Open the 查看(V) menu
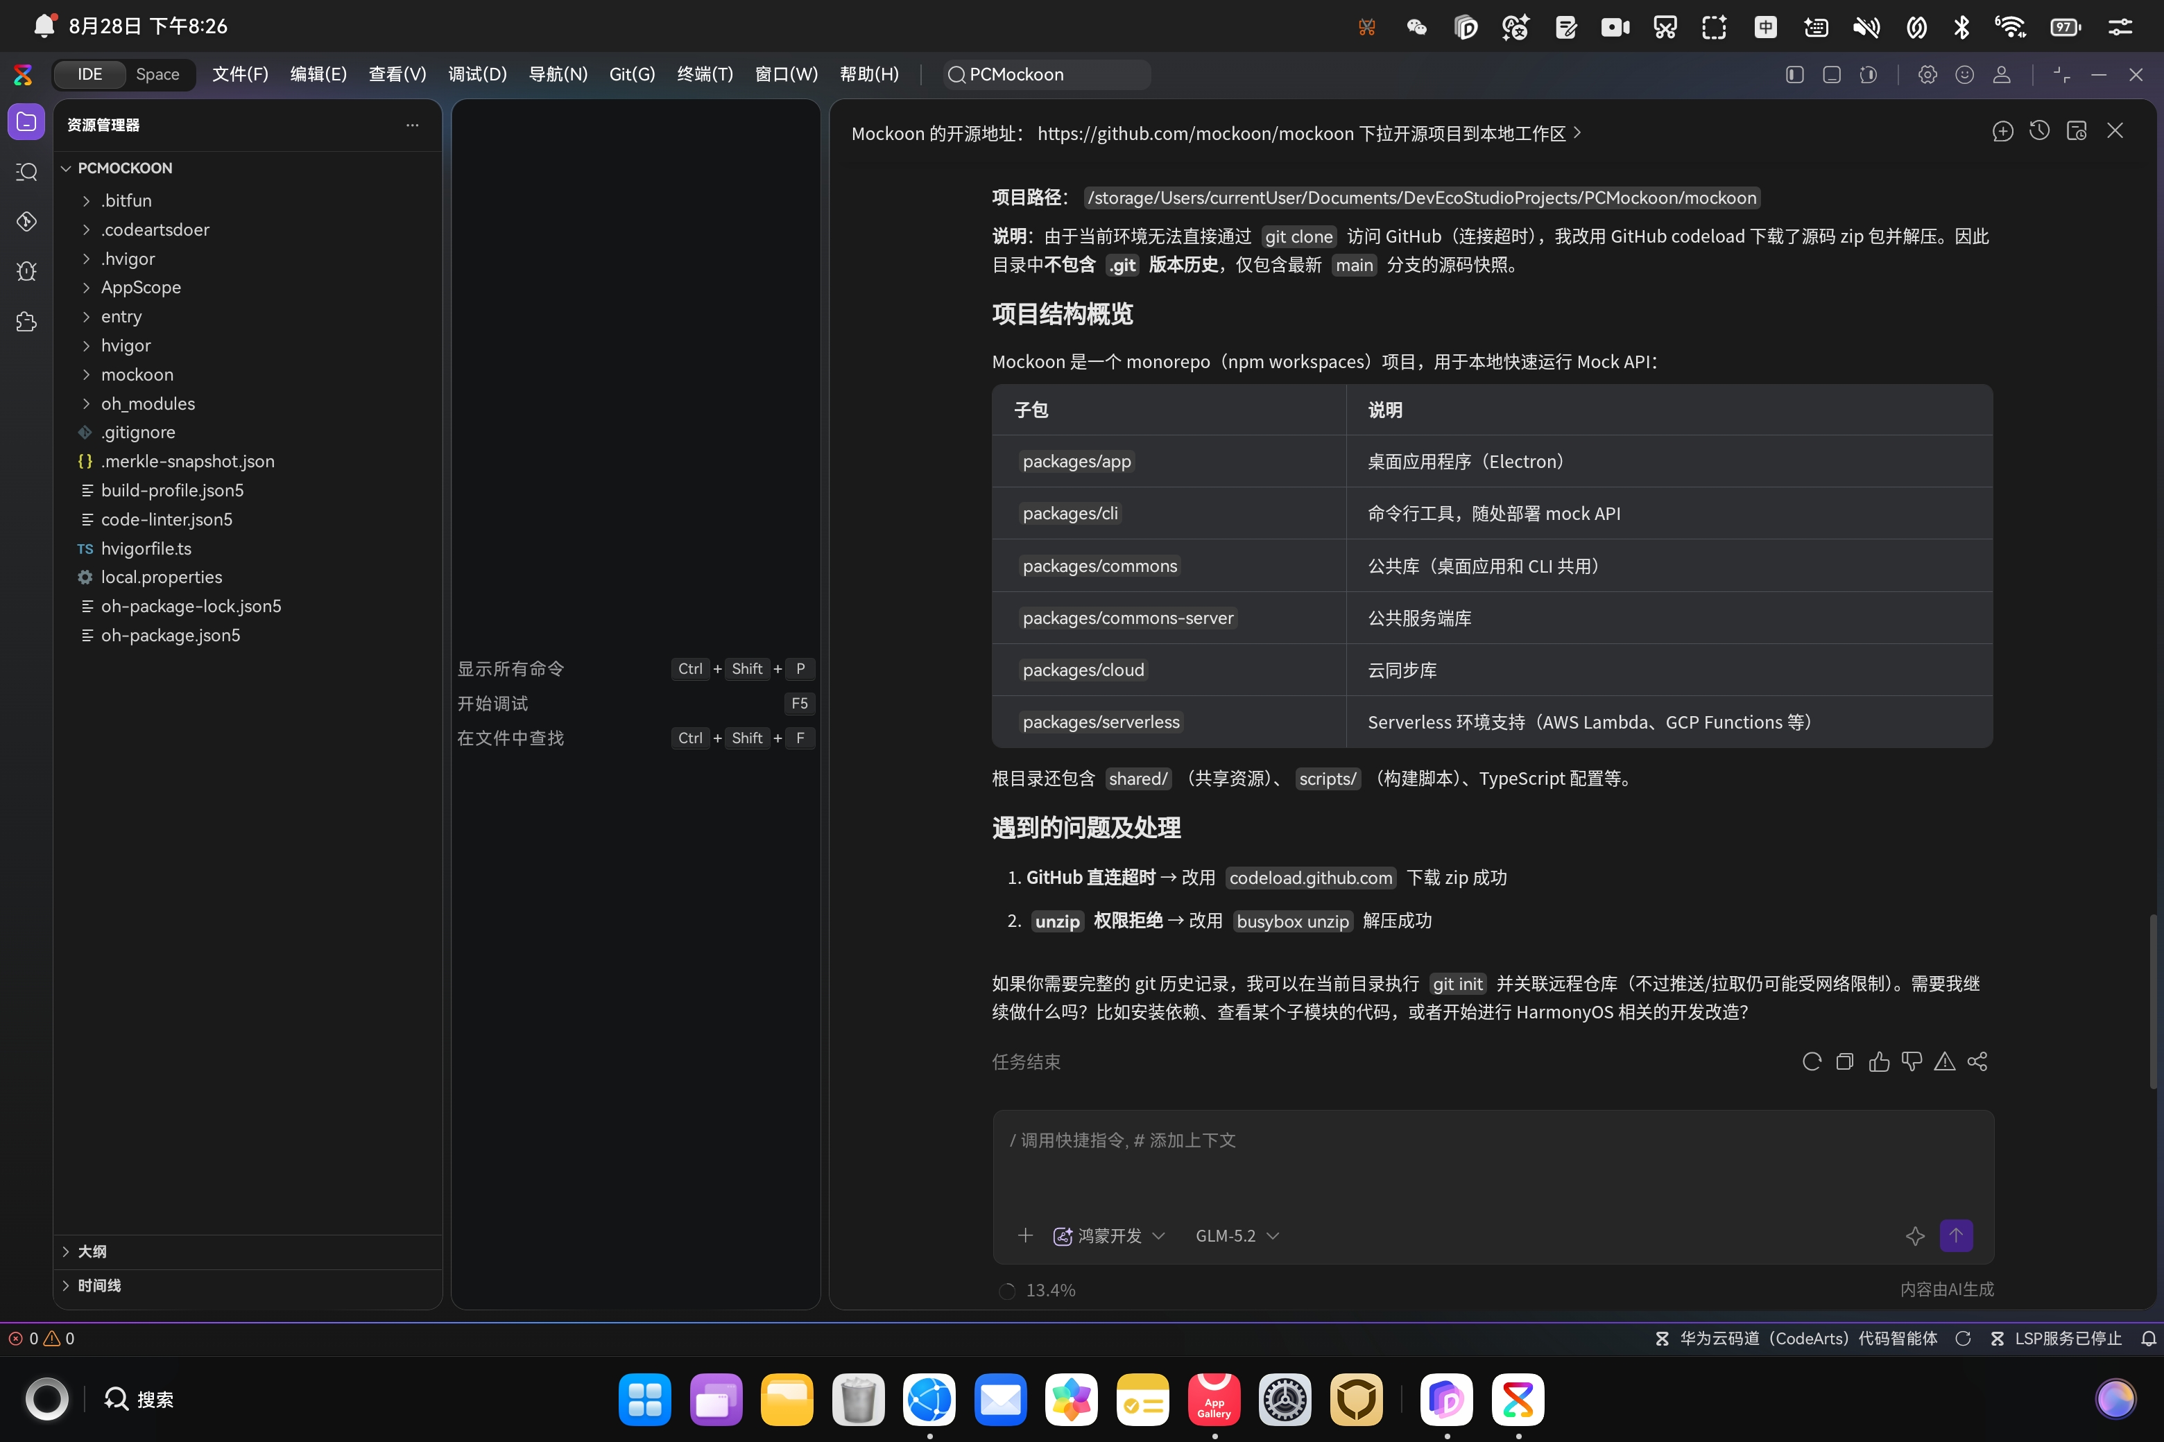Viewport: 2164px width, 1442px height. 397,74
